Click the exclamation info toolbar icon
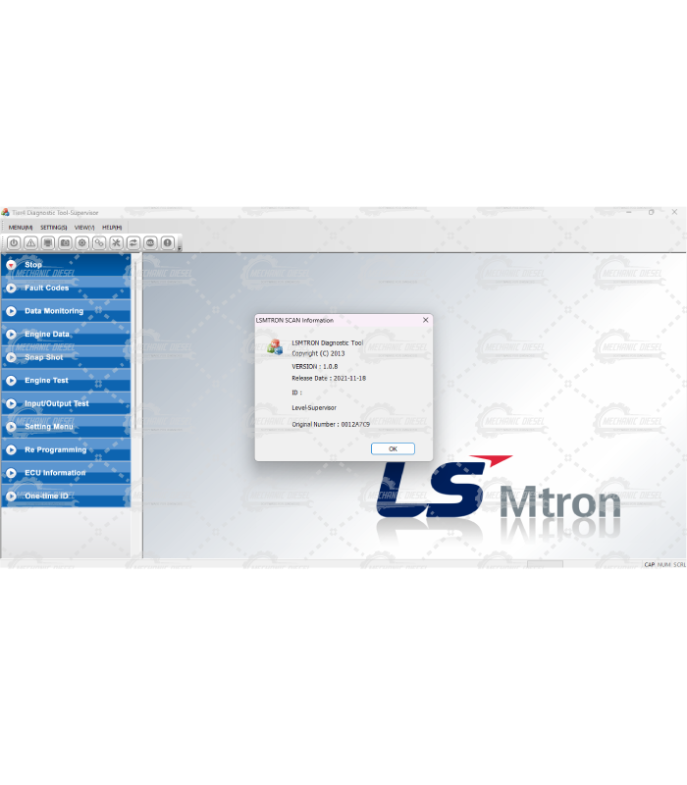Image resolution: width=687 pixels, height=785 pixels. tap(168, 242)
